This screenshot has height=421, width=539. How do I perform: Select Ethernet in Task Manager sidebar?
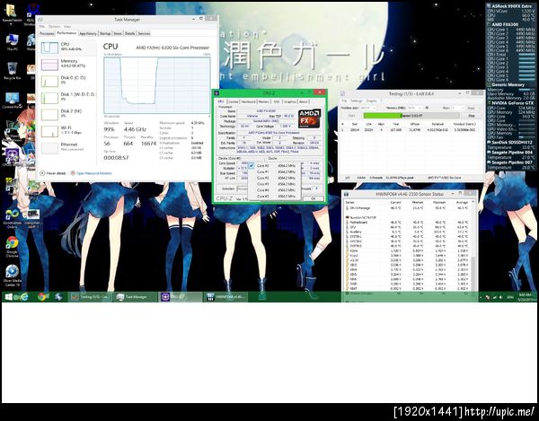click(68, 147)
